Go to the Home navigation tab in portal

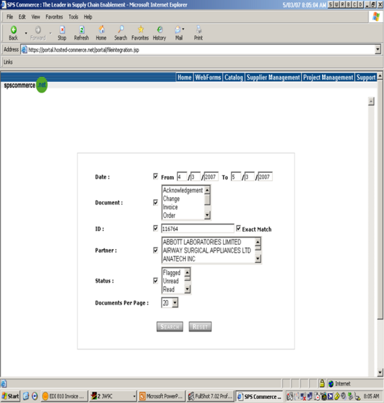point(185,77)
